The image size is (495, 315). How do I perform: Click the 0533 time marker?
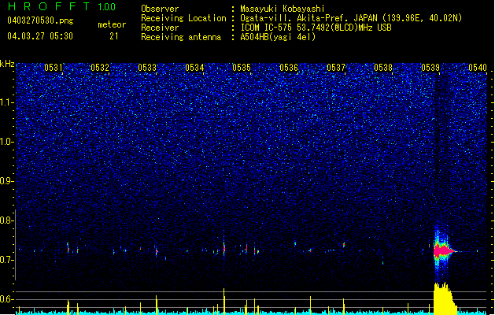147,67
